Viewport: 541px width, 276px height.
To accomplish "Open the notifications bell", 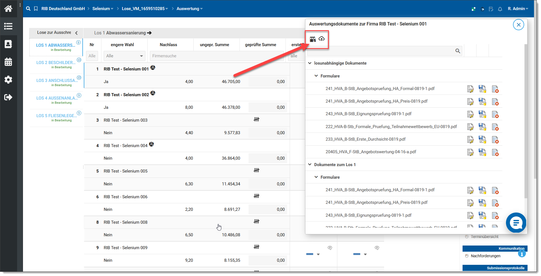I will [500, 9].
